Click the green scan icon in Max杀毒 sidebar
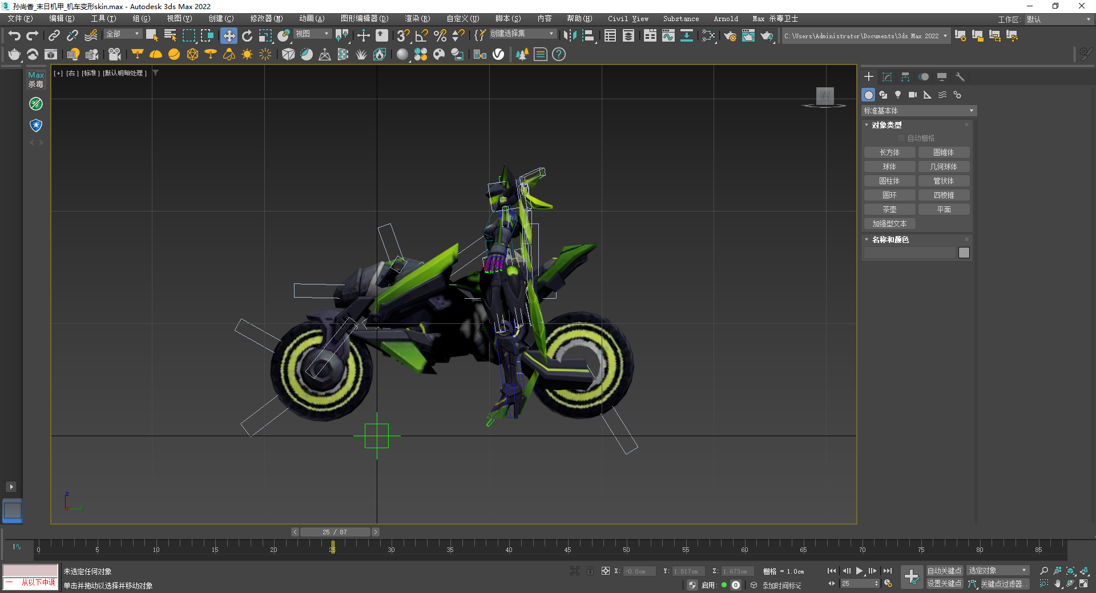1096x593 pixels. (36, 104)
